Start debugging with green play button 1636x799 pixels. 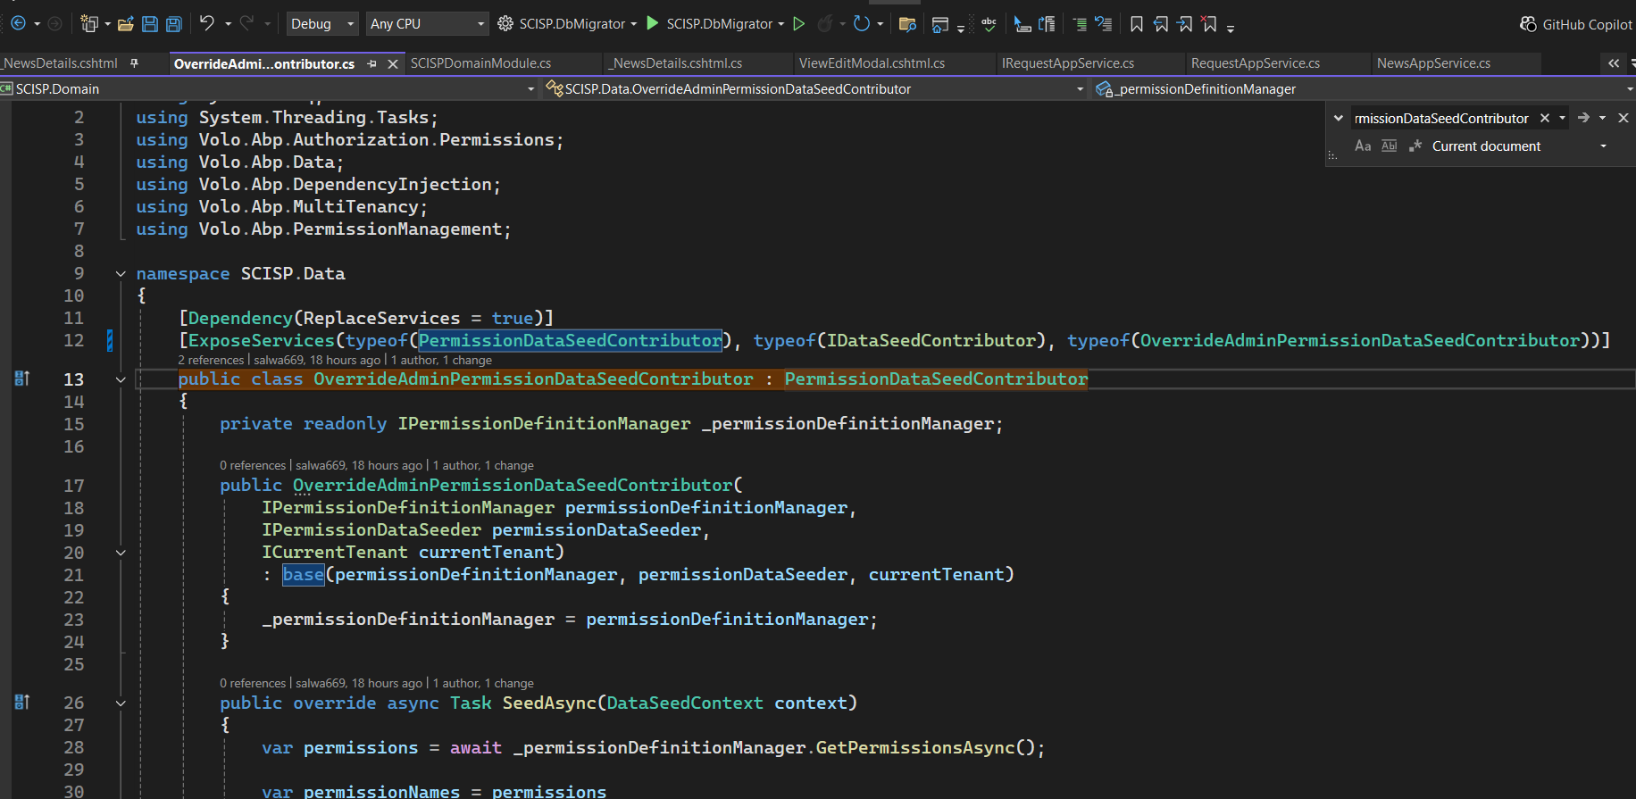click(x=653, y=23)
